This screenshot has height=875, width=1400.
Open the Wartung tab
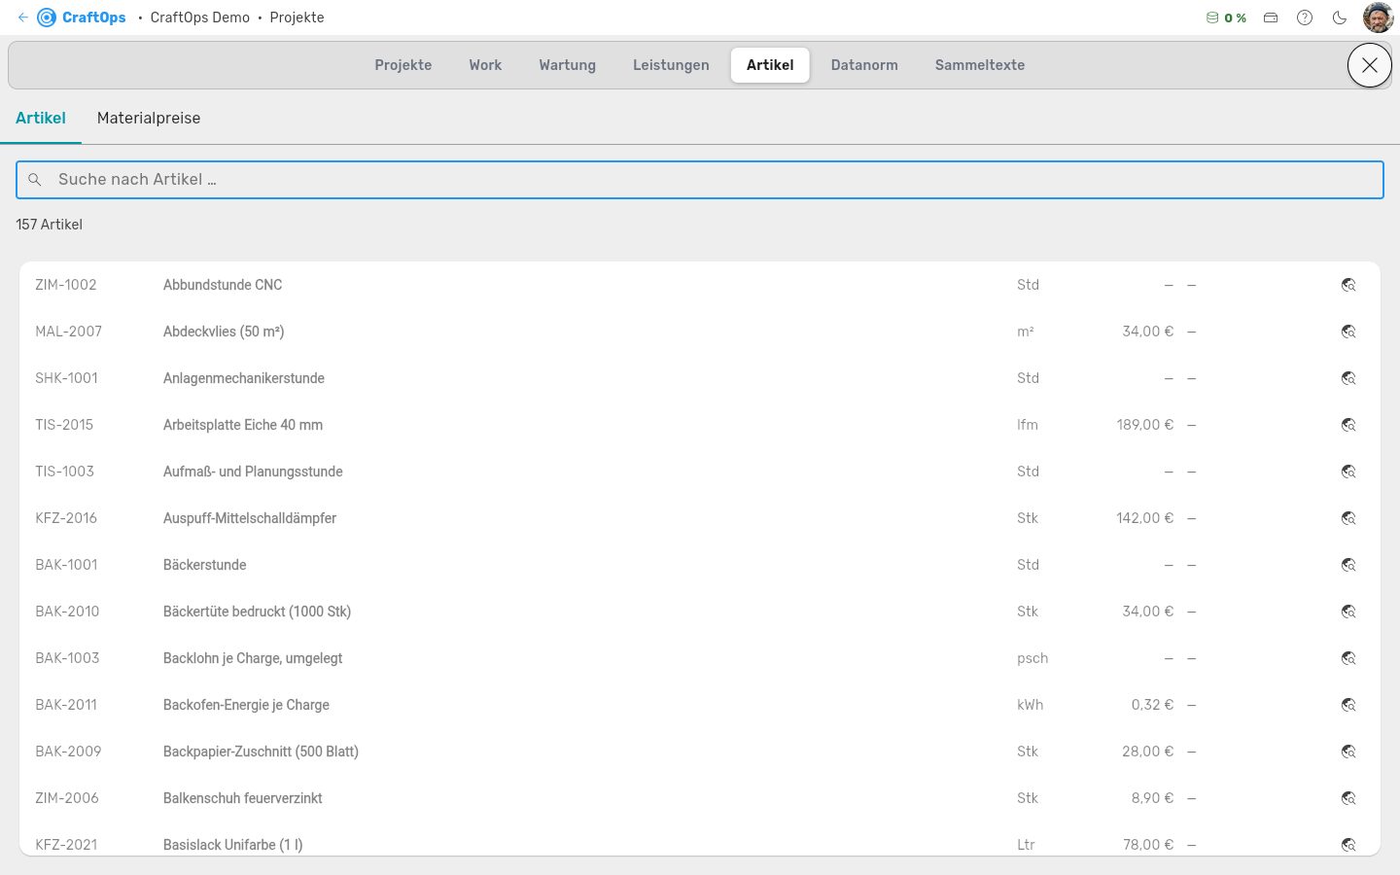click(568, 65)
